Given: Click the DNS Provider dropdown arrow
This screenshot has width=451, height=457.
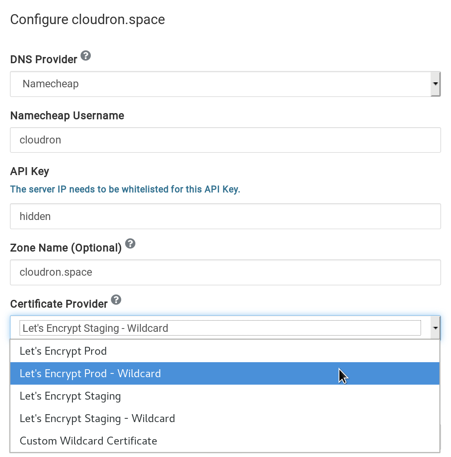Looking at the screenshot, I should tap(436, 84).
